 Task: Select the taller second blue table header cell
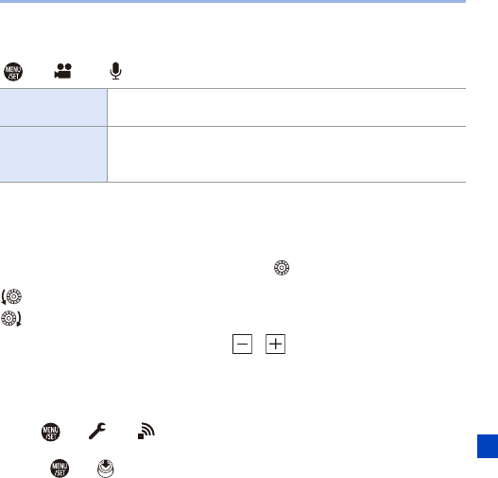pos(53,154)
